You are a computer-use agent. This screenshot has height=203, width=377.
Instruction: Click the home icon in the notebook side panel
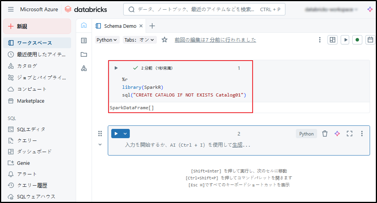84,25
